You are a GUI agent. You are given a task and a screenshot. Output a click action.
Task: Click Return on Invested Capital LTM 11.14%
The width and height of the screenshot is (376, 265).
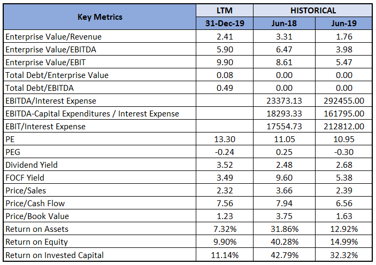[225, 255]
